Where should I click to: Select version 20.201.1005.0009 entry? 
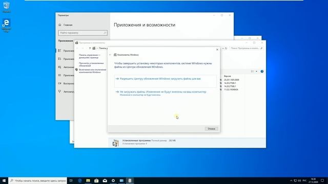click(x=231, y=80)
